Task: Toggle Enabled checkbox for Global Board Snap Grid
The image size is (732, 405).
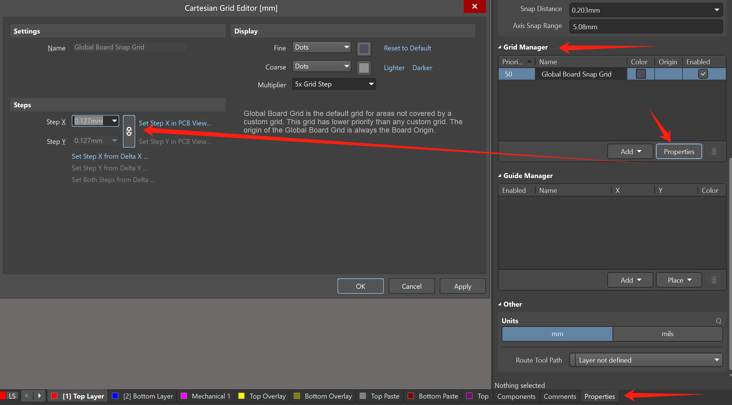Action: (703, 74)
